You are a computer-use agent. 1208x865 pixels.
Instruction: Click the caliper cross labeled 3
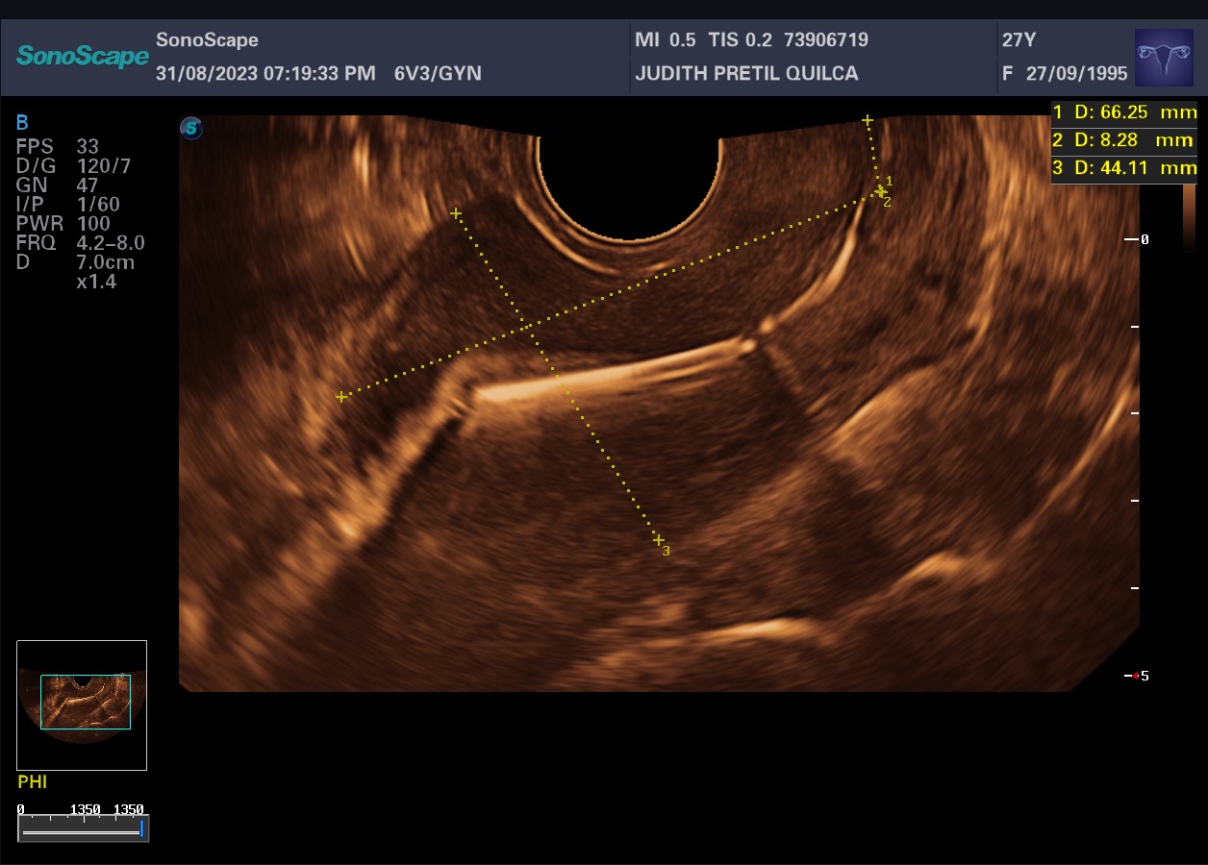tap(659, 540)
